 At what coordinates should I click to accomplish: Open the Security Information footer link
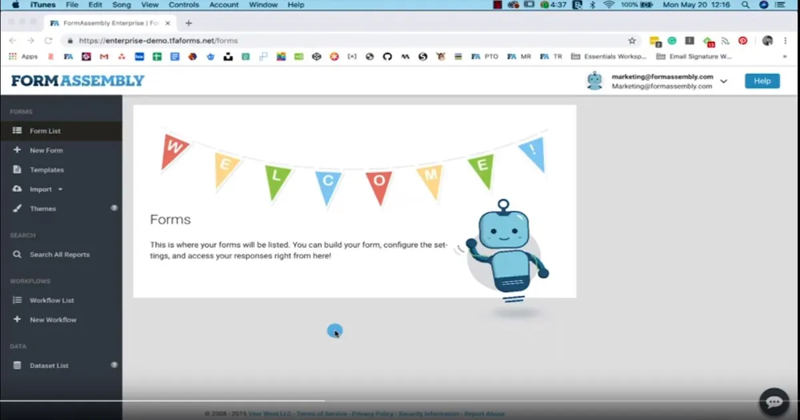(x=429, y=414)
